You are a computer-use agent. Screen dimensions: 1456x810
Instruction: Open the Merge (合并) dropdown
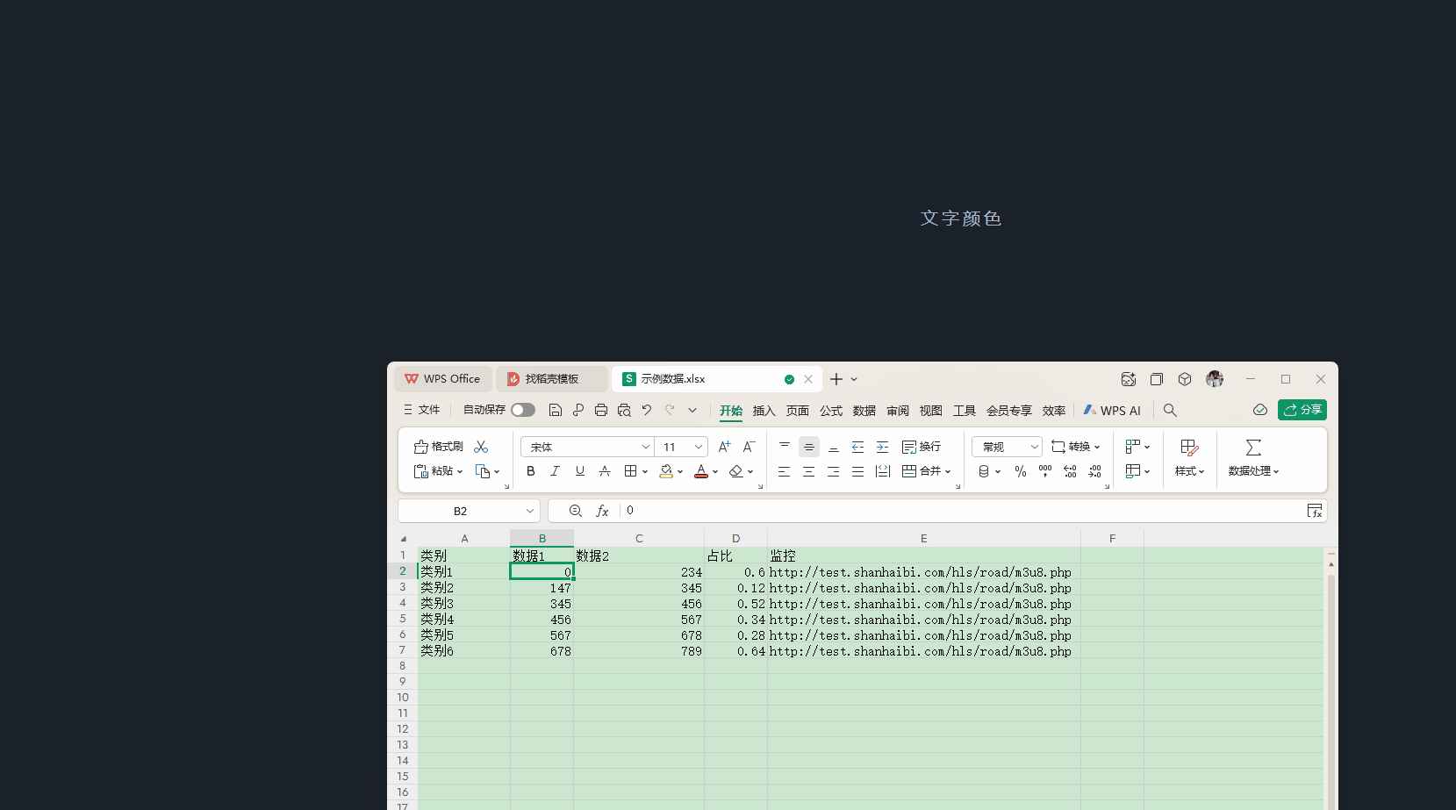tap(927, 471)
